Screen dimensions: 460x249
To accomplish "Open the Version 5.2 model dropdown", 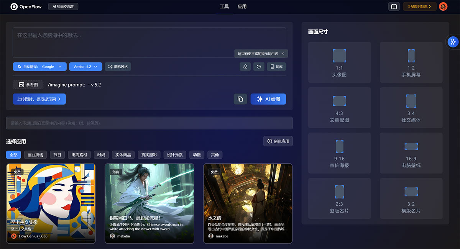I will (85, 66).
